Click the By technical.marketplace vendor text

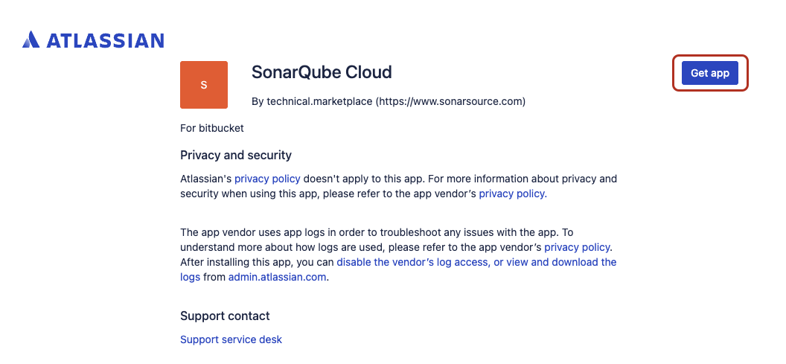pyautogui.click(x=389, y=101)
